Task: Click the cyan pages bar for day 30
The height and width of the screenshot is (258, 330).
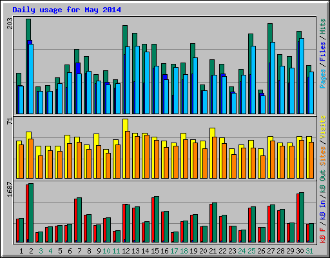Action: click(x=302, y=76)
